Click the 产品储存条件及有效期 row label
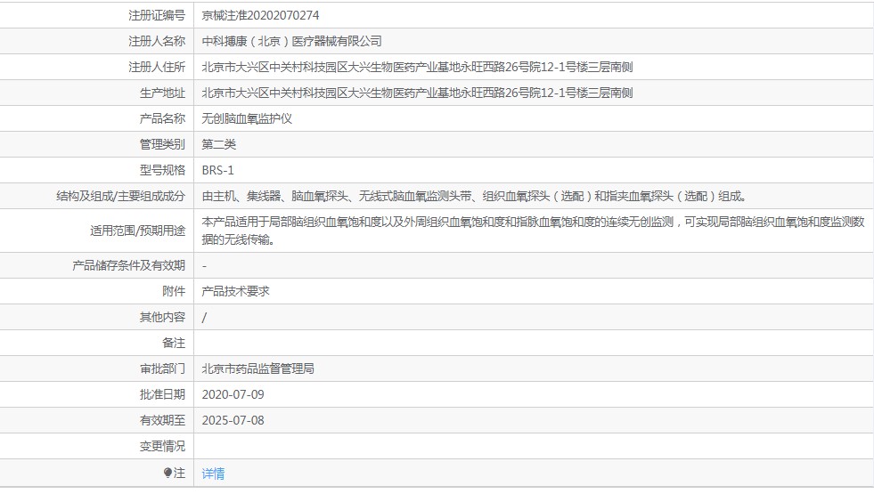This screenshot has width=874, height=494. 129,265
